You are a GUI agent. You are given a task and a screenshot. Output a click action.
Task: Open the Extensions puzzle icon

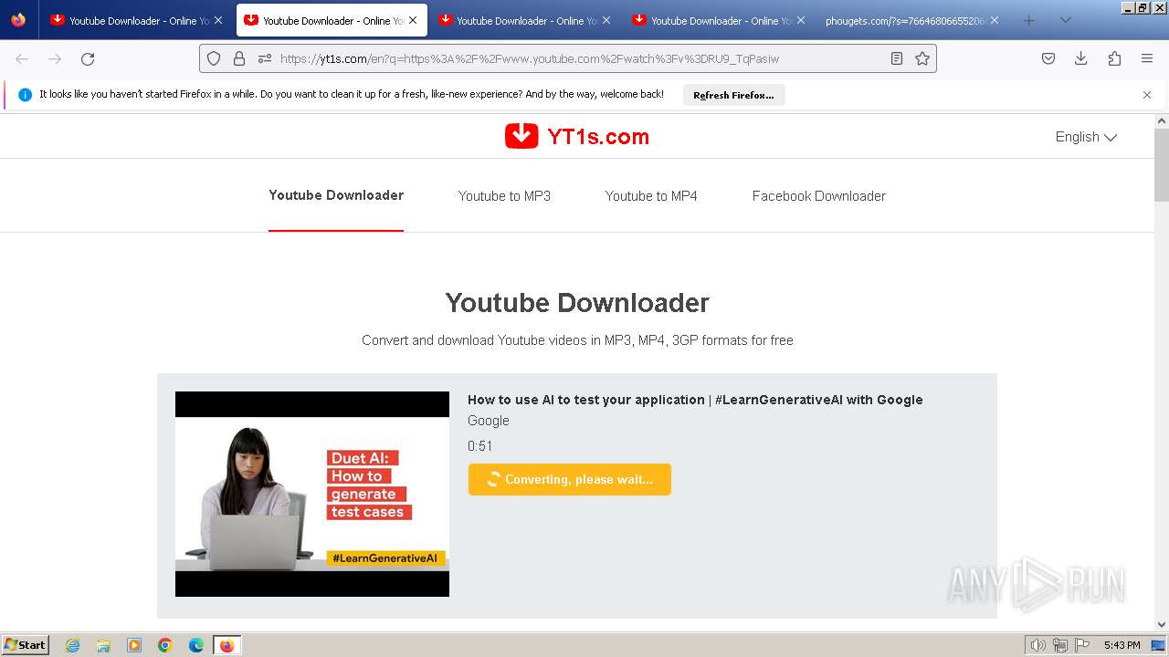(x=1114, y=58)
